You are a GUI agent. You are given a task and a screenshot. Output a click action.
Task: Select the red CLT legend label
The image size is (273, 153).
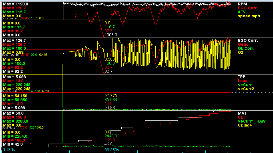coord(242,117)
